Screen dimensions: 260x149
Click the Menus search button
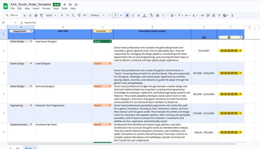pos(12,15)
